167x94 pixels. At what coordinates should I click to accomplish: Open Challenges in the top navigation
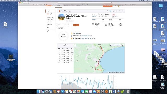[77, 6]
